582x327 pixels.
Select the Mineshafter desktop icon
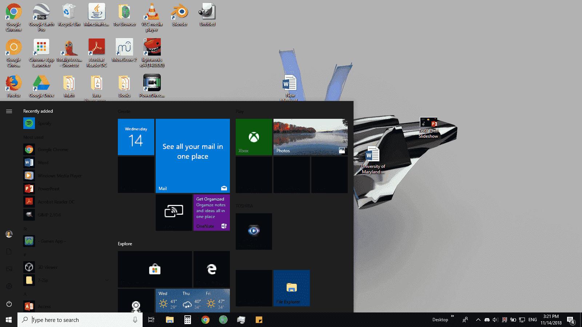click(97, 15)
